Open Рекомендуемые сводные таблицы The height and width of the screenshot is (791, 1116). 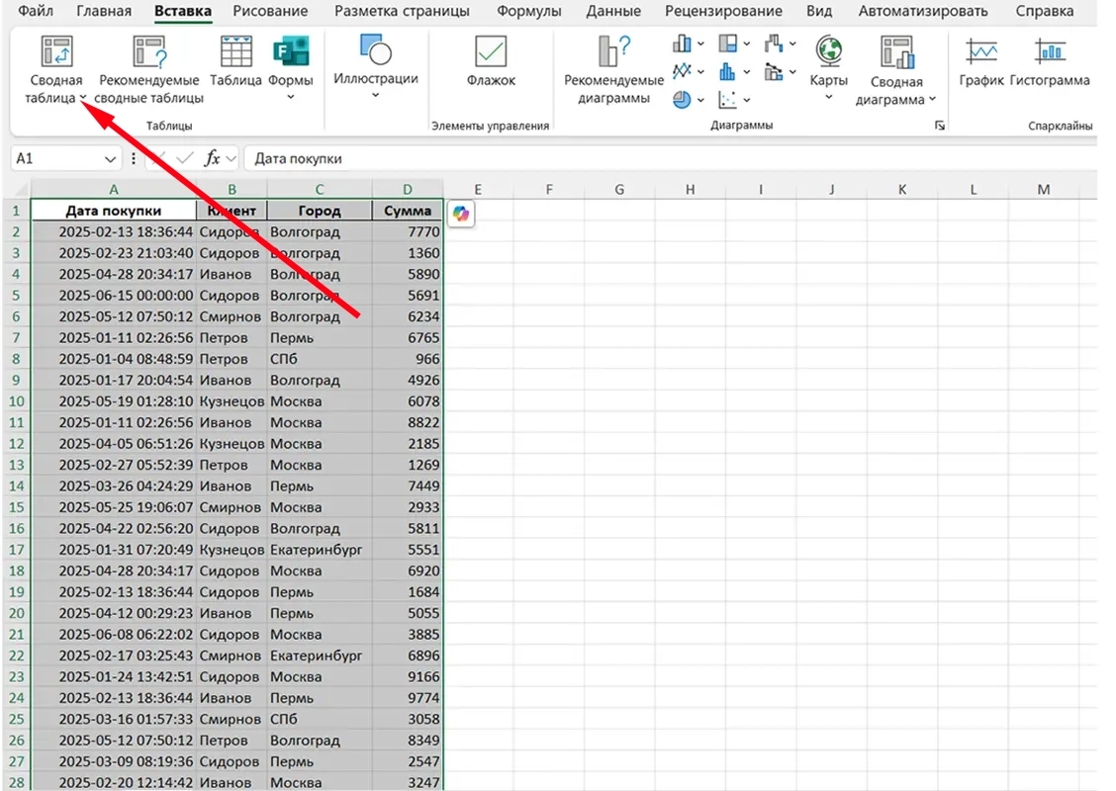click(149, 52)
